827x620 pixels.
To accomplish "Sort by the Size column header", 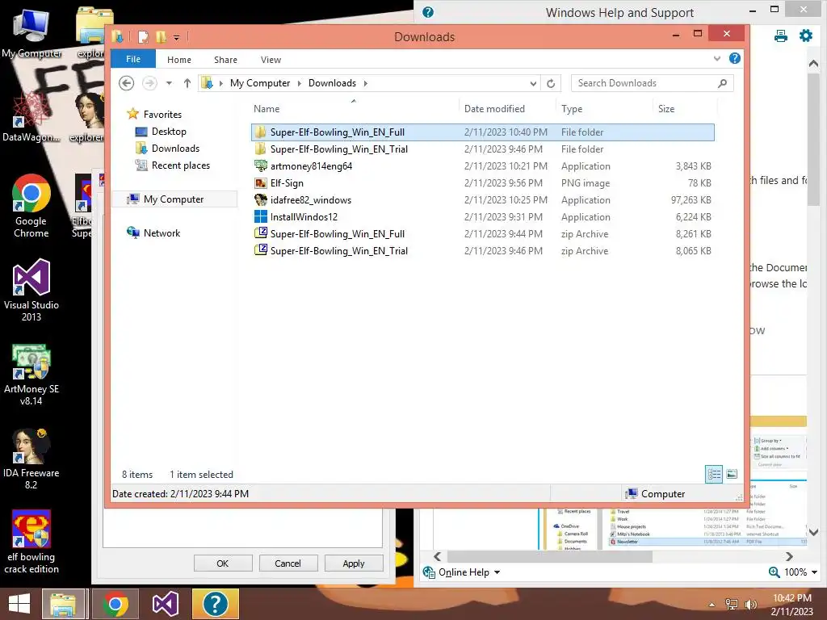I will (x=666, y=109).
